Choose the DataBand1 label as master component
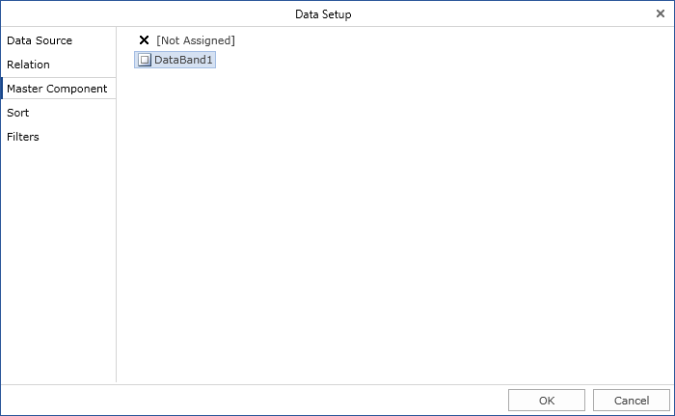Screen dimensions: 675x416 tap(183, 60)
